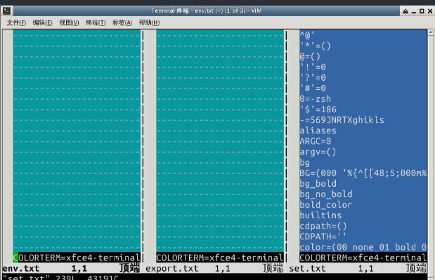Viewport: 435px width, 280px height.
Task: Click the env.txt status line
Action: tap(72, 268)
